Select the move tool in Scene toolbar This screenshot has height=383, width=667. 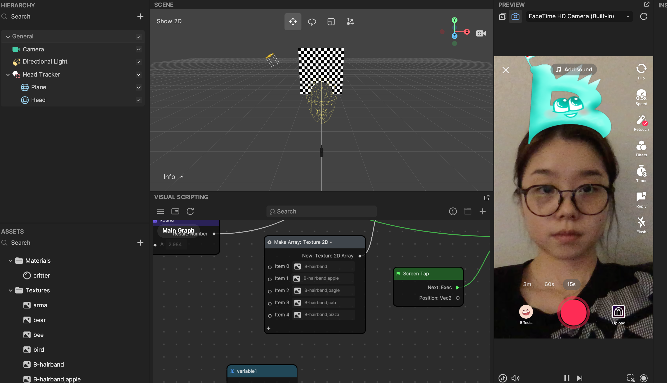click(293, 22)
